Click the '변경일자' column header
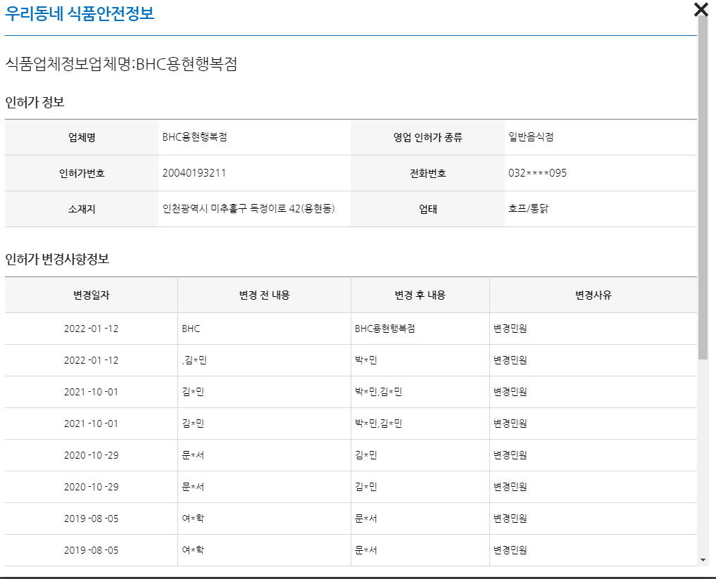 pyautogui.click(x=92, y=295)
